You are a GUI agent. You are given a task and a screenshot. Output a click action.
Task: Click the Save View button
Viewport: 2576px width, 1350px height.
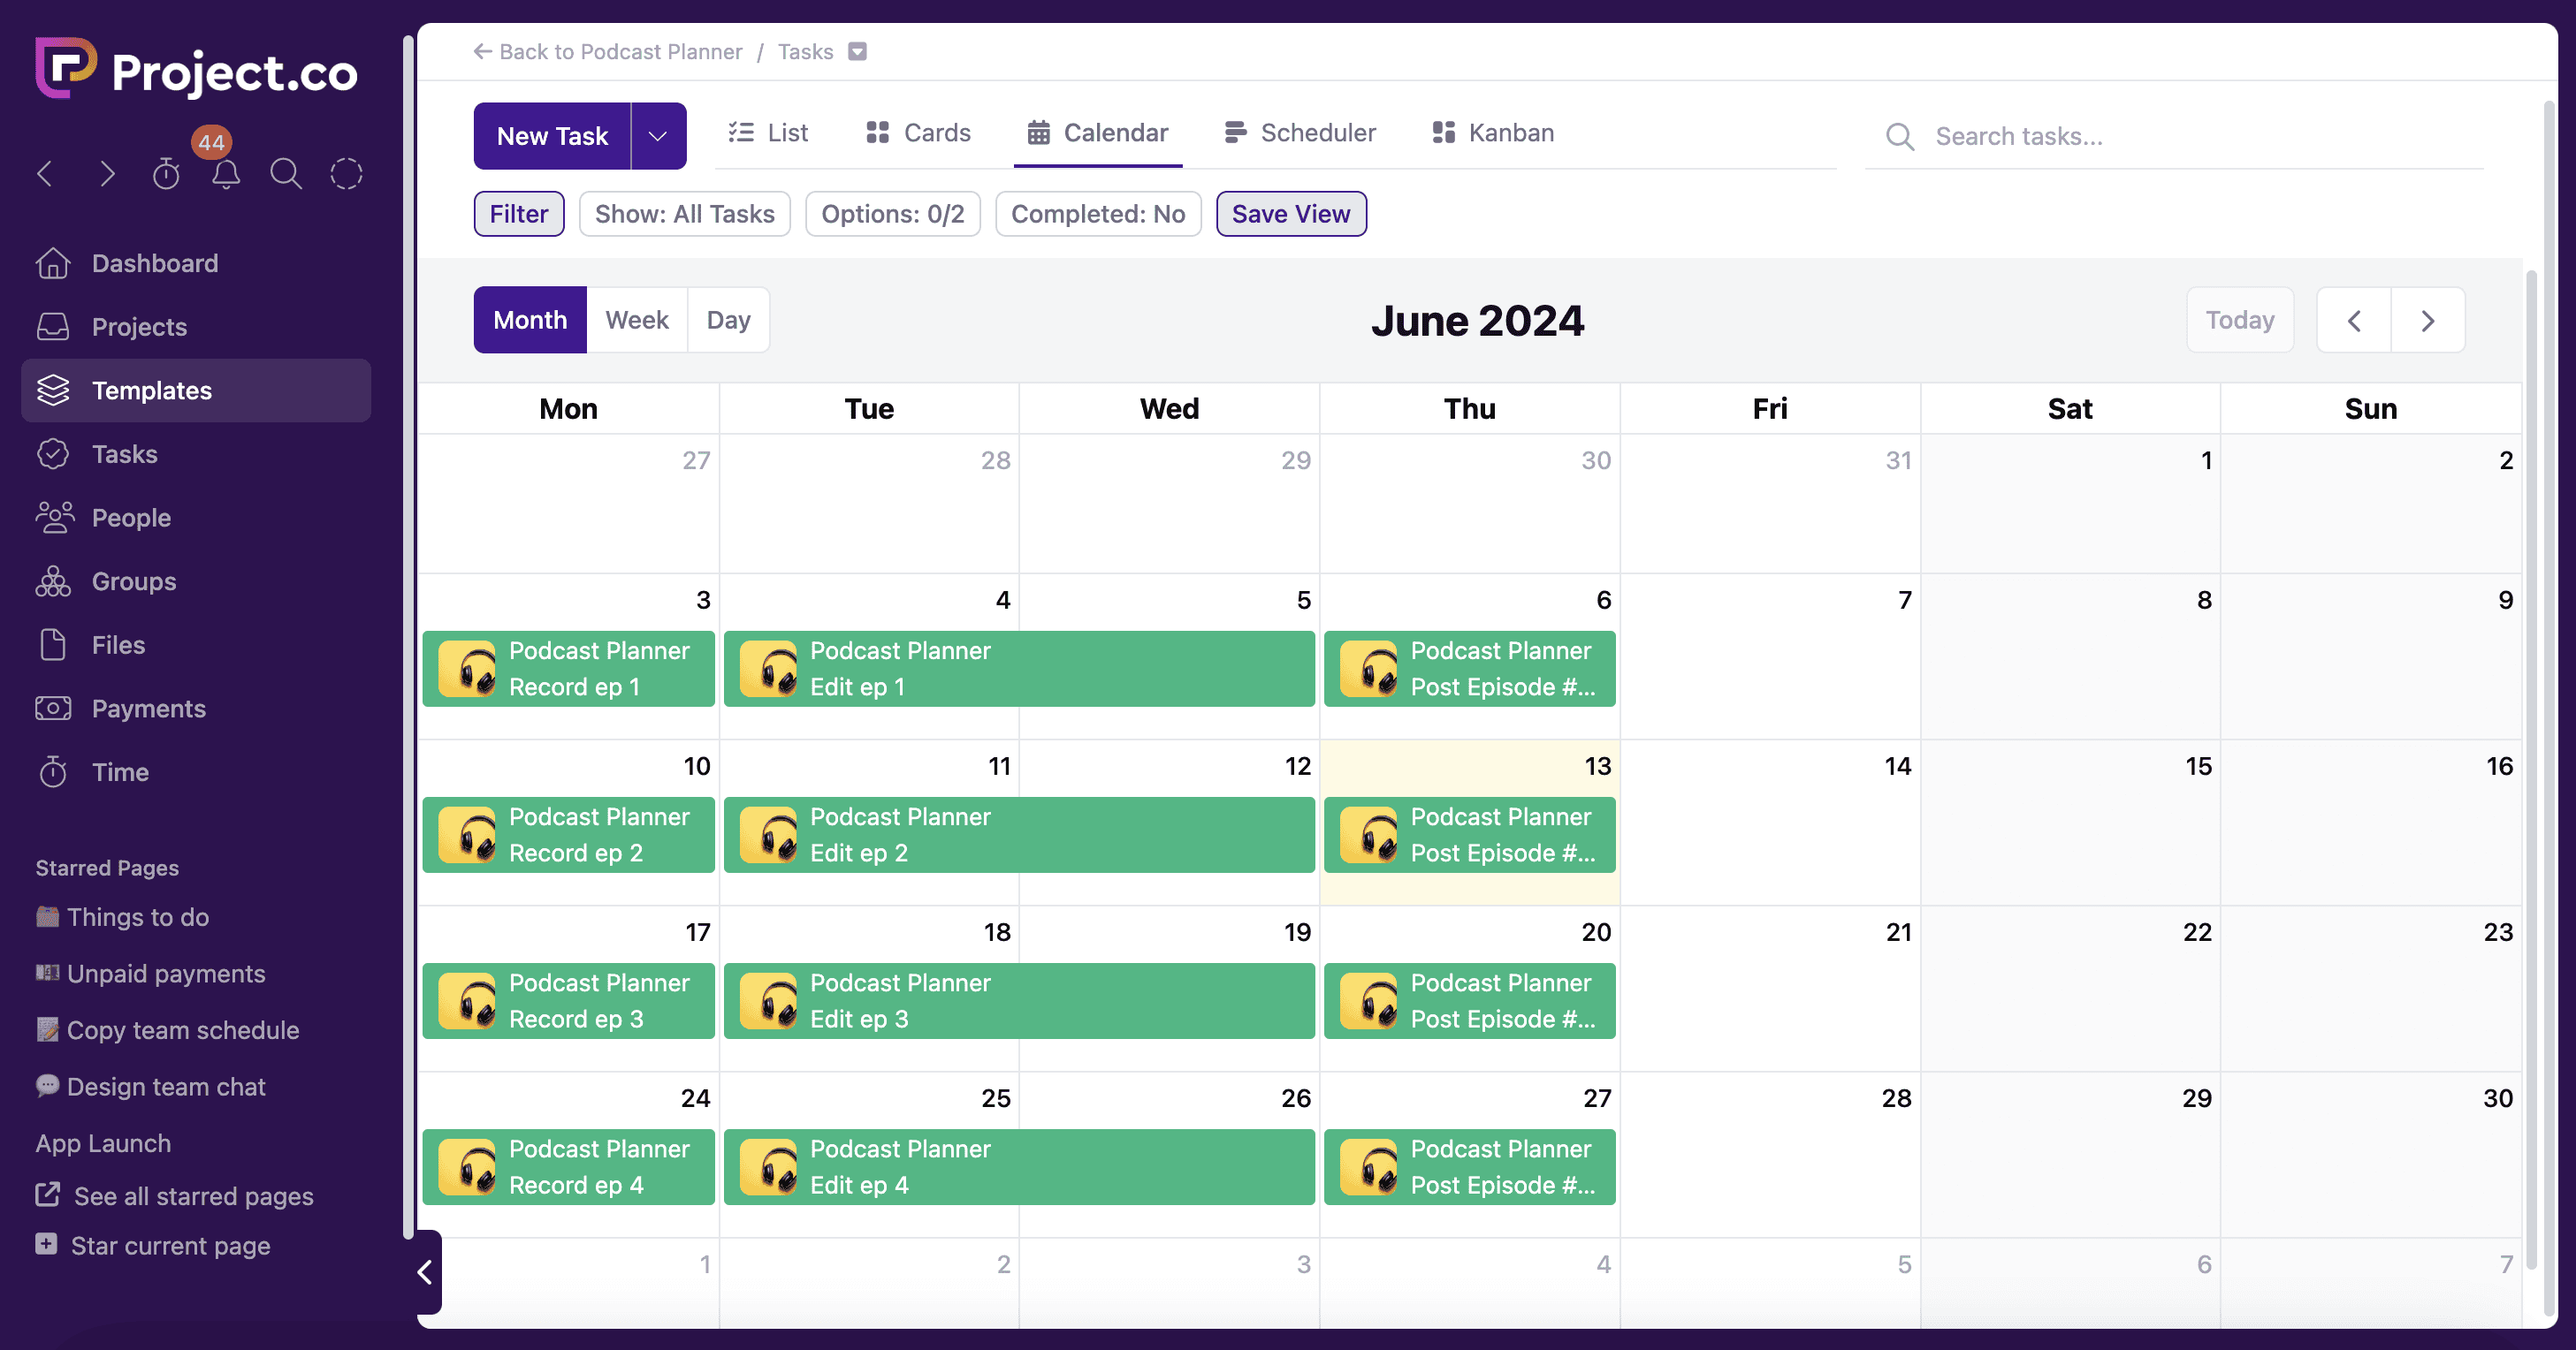[1290, 214]
